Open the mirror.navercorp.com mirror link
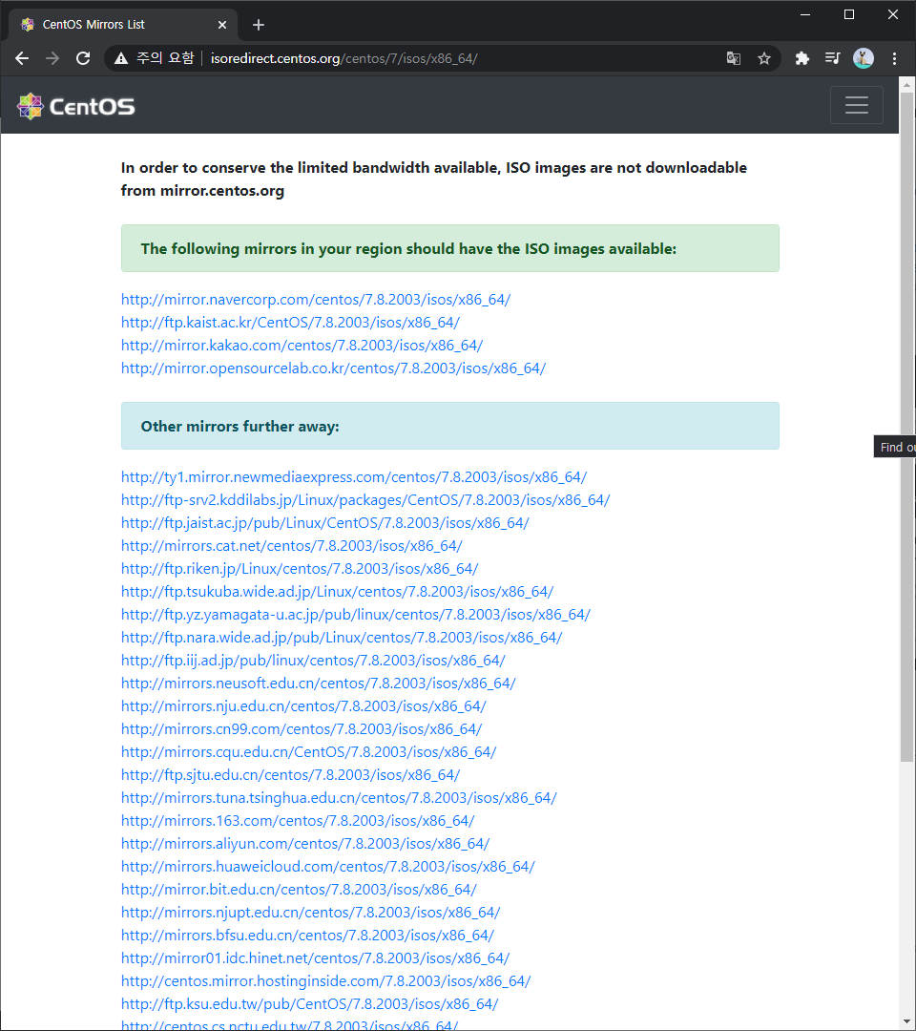Screen dimensions: 916x1031 pyautogui.click(x=316, y=300)
